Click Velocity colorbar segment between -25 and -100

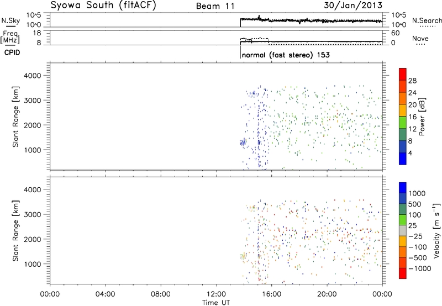[403, 241]
